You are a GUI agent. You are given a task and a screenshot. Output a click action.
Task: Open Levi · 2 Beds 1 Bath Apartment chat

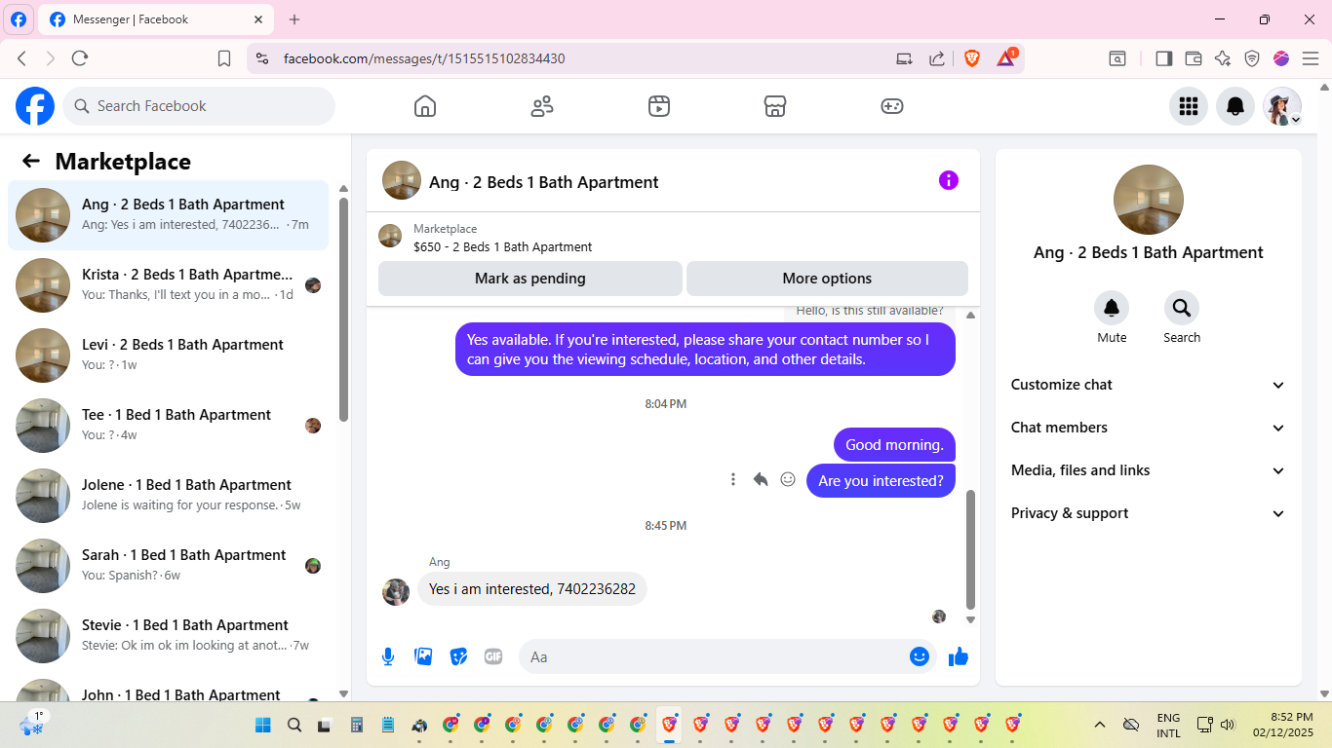tap(169, 355)
